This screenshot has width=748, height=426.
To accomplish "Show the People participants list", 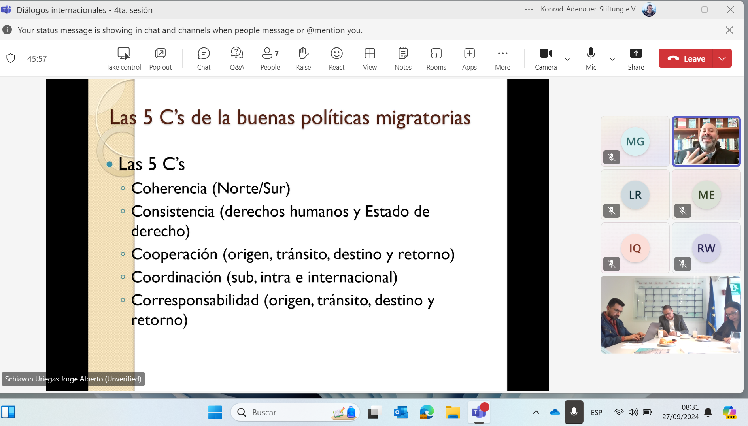I will tap(270, 58).
